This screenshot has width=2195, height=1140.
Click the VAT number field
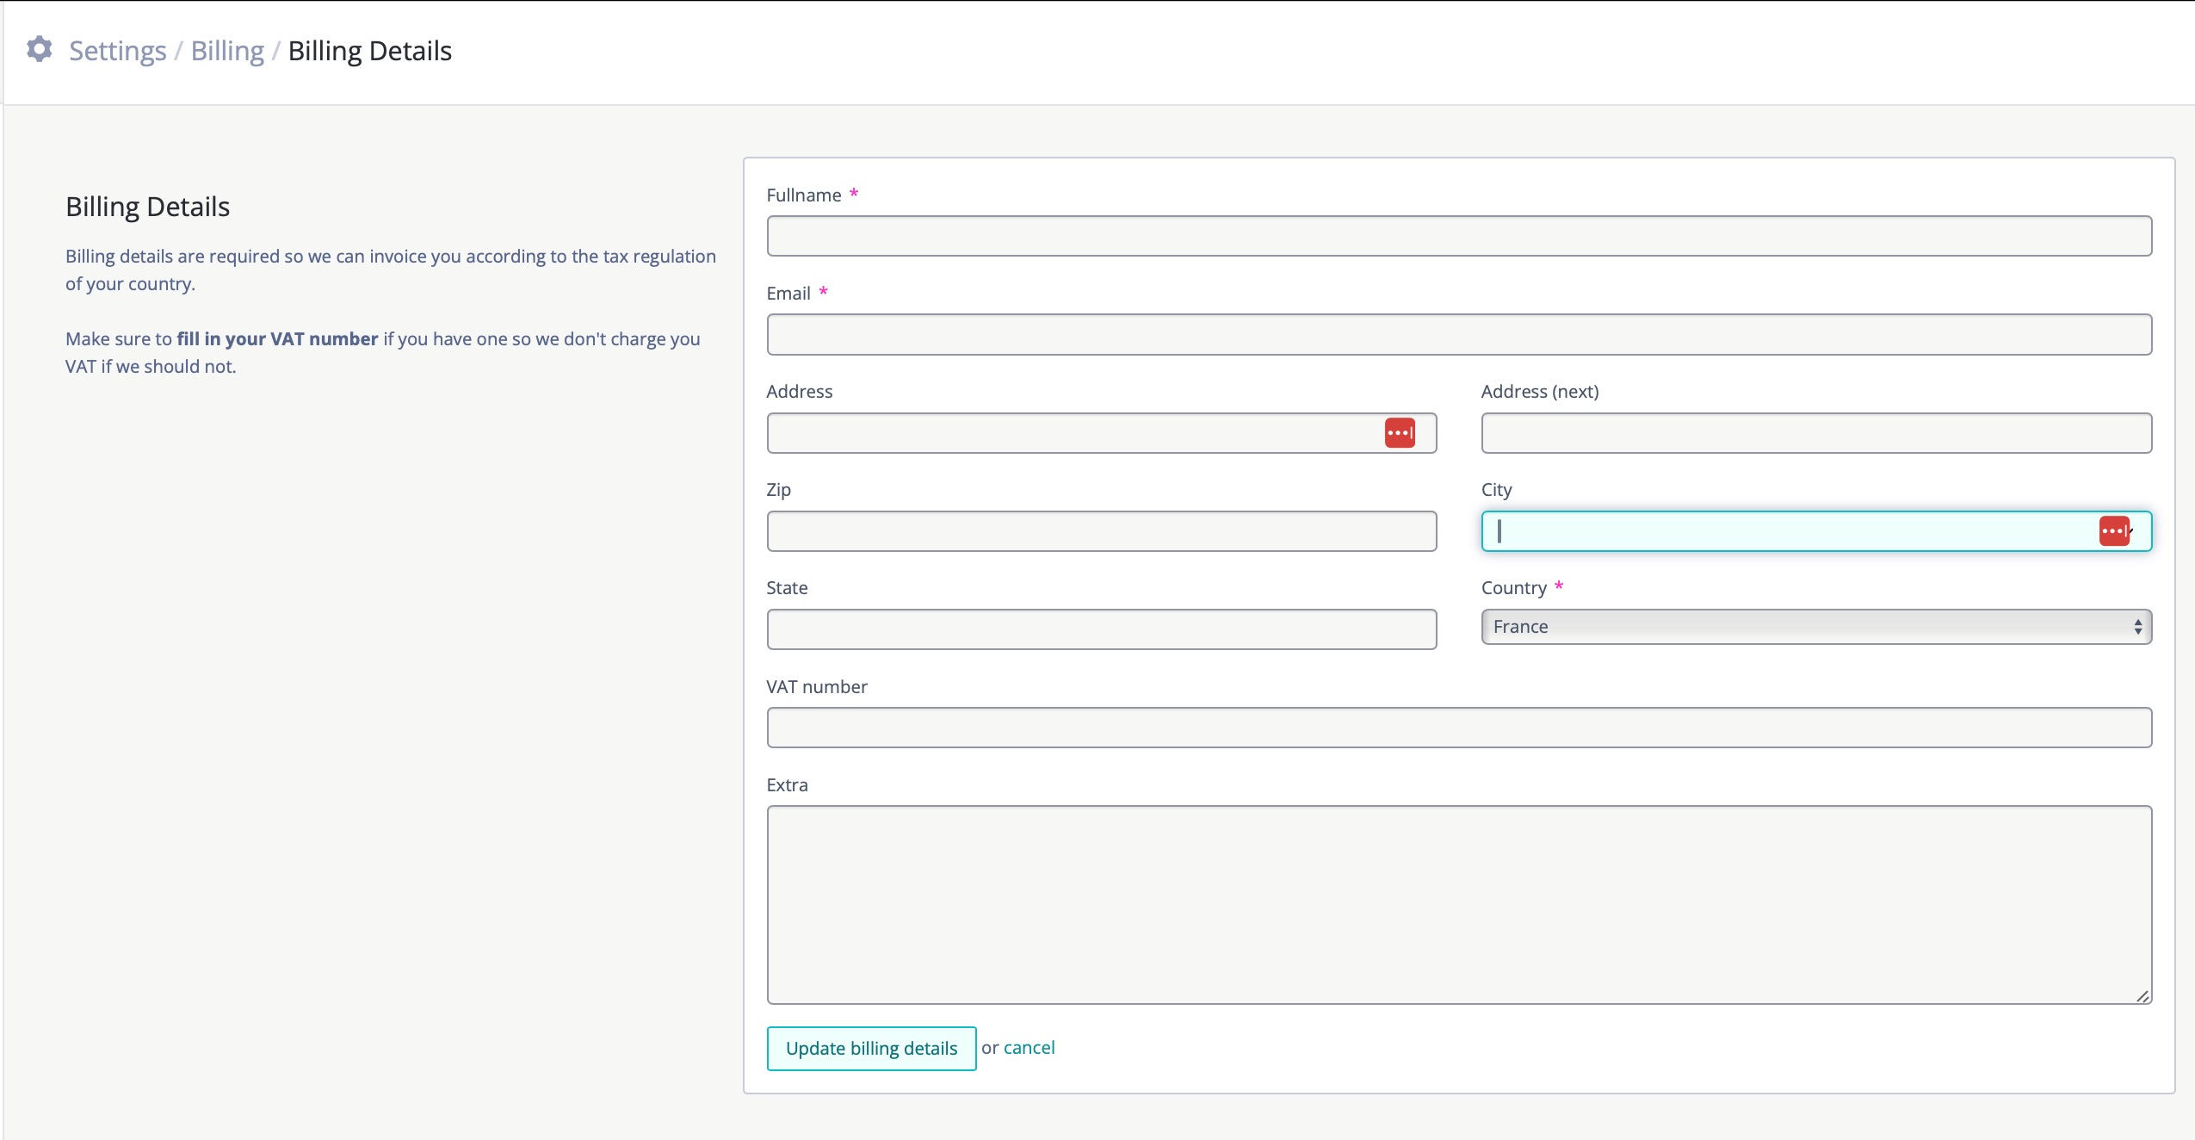pos(1458,728)
